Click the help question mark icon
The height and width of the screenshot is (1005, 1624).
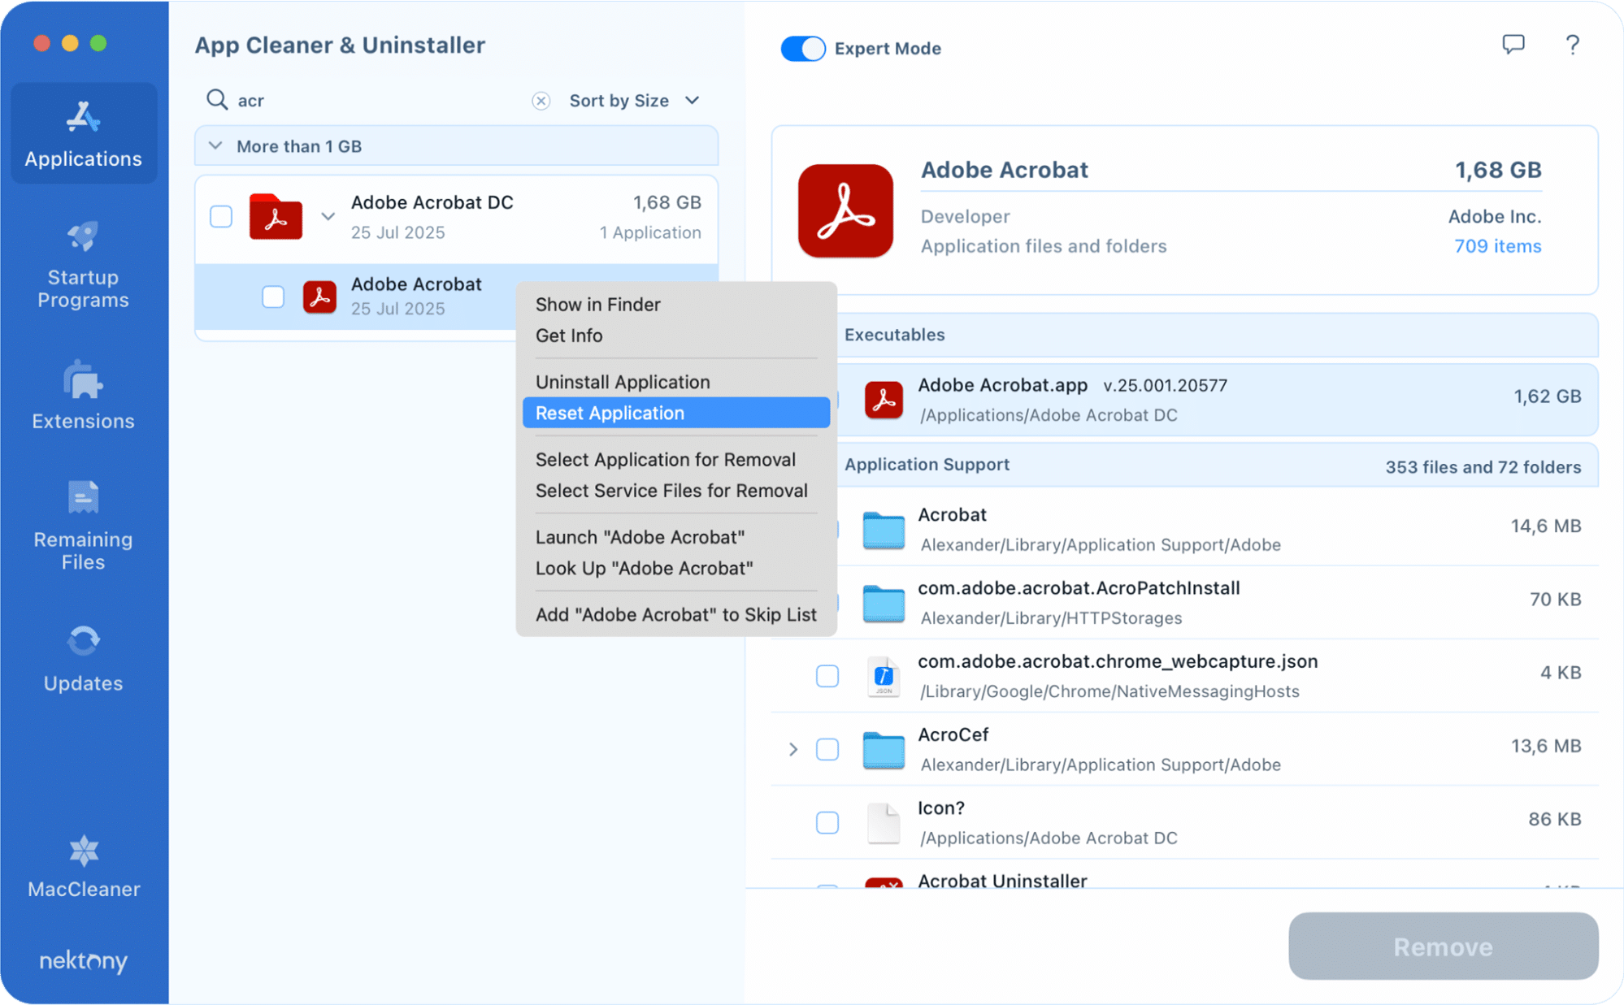pos(1572,45)
